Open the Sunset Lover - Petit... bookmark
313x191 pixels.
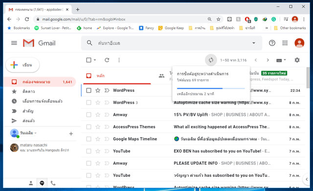[53, 28]
